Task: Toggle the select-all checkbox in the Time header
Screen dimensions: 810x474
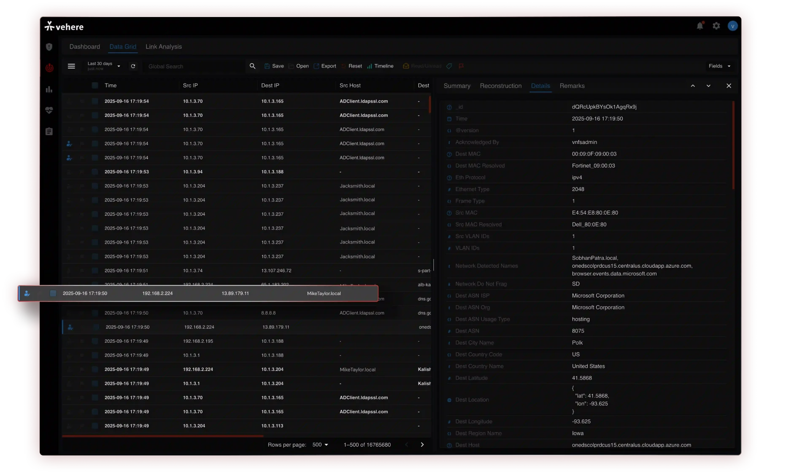Action: pyautogui.click(x=95, y=86)
